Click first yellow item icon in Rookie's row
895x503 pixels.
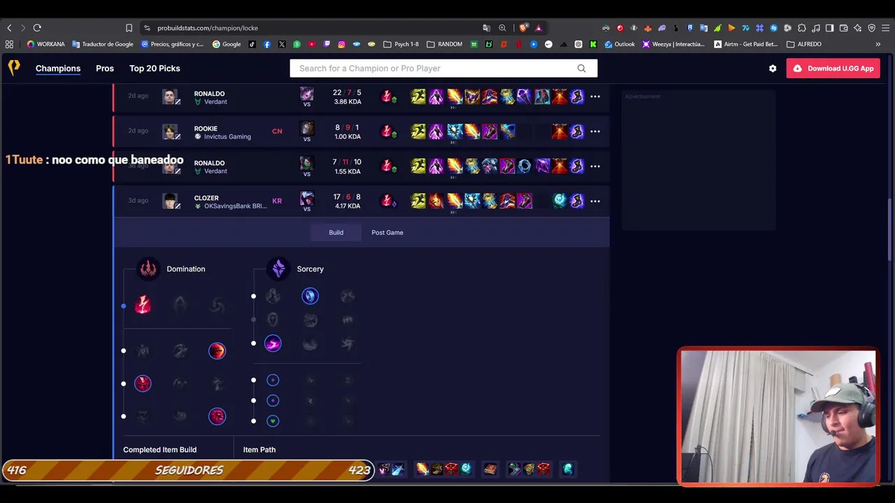pyautogui.click(x=418, y=131)
